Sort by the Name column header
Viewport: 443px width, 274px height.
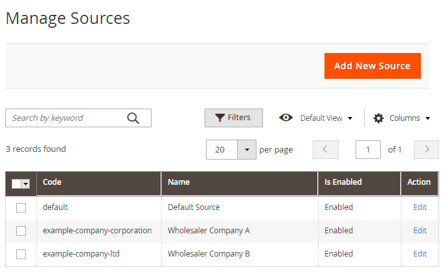[179, 182]
